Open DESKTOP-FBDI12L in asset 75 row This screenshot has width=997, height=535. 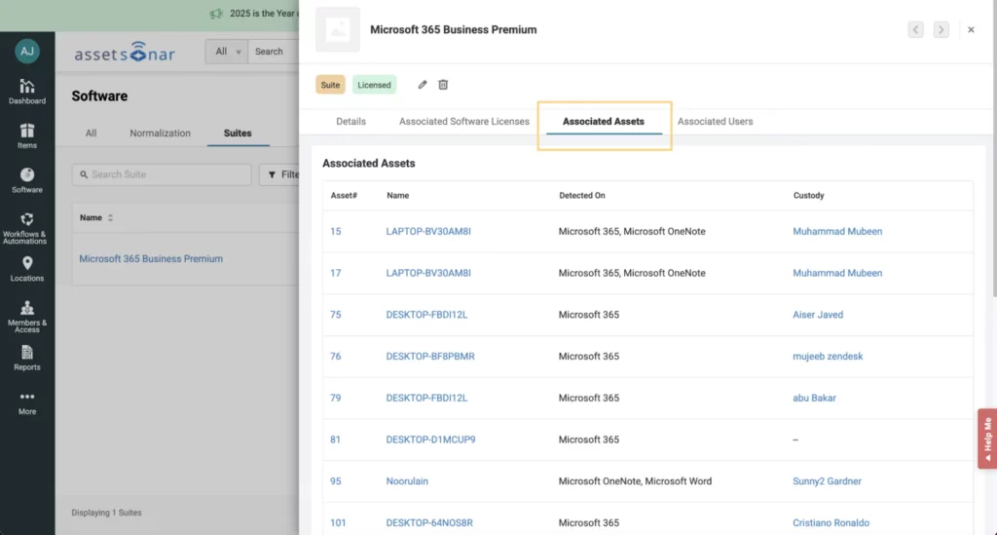pyautogui.click(x=426, y=315)
